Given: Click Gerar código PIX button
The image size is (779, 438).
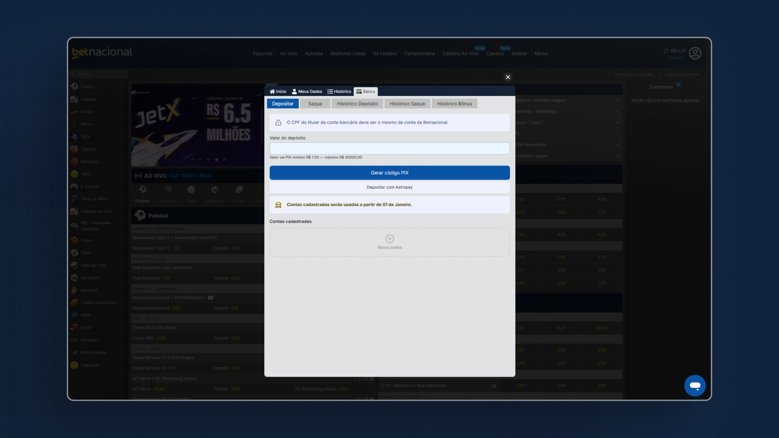Looking at the screenshot, I should pos(389,173).
